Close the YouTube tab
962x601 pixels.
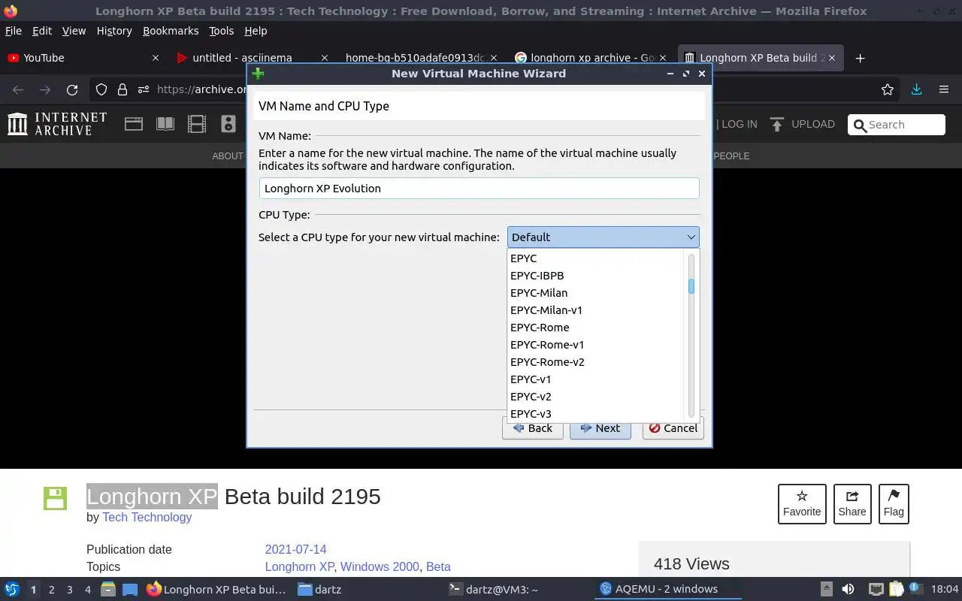click(156, 58)
